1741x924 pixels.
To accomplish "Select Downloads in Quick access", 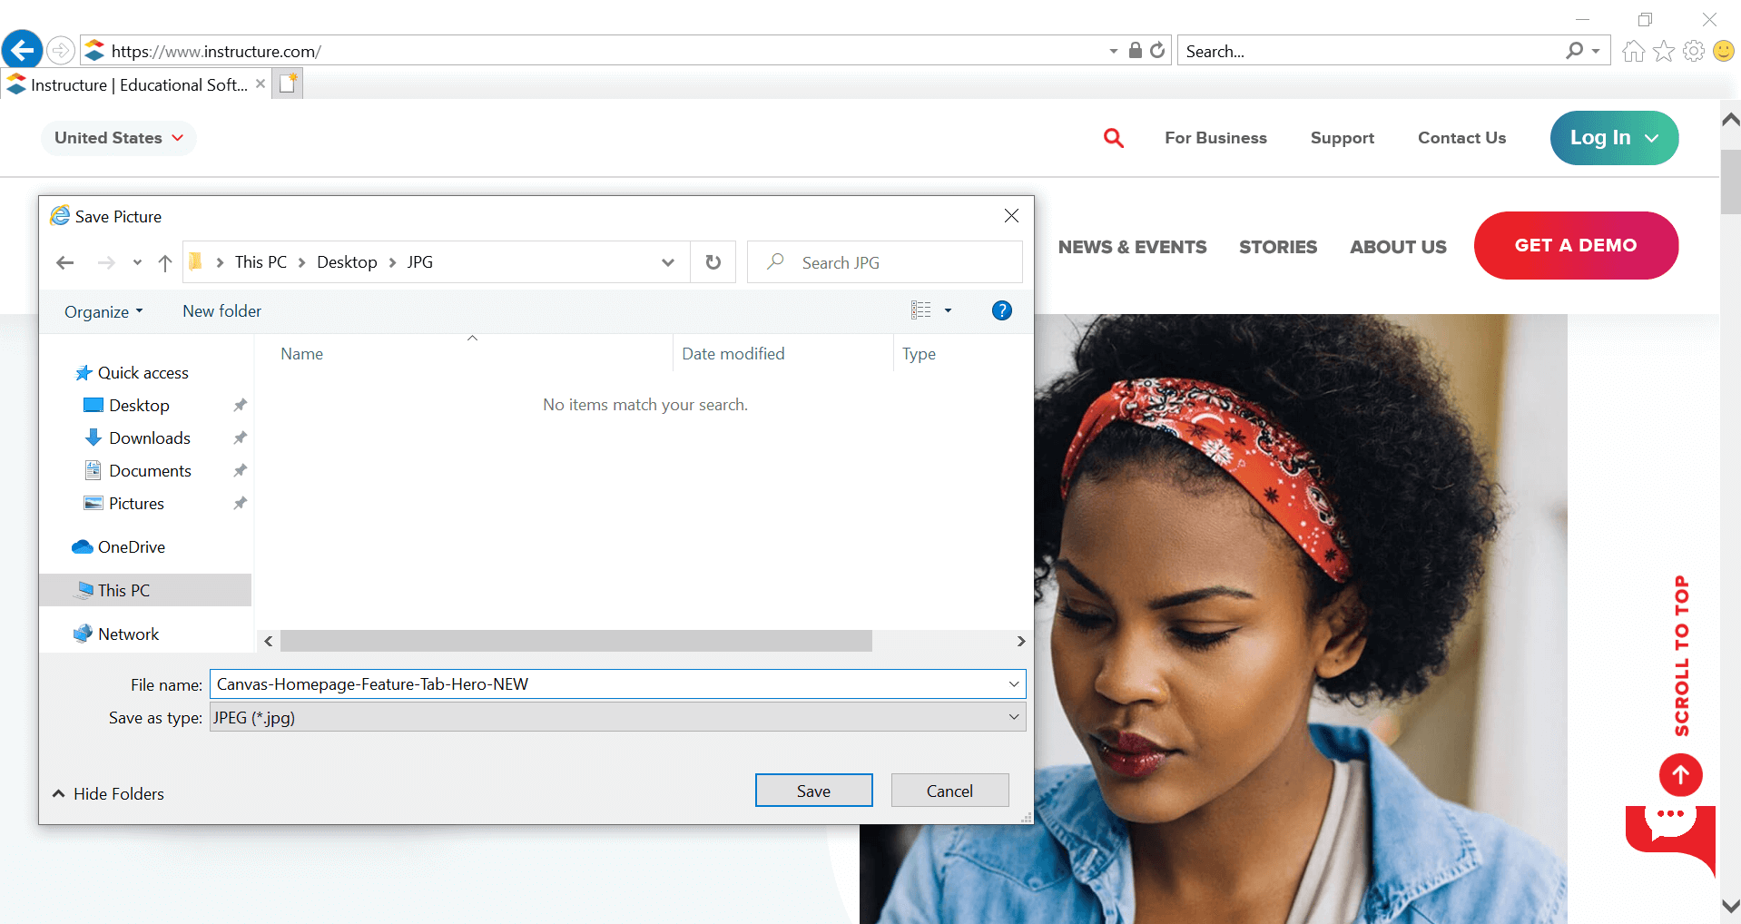I will pos(149,438).
